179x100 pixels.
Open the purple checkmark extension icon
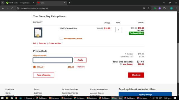click(x=160, y=8)
